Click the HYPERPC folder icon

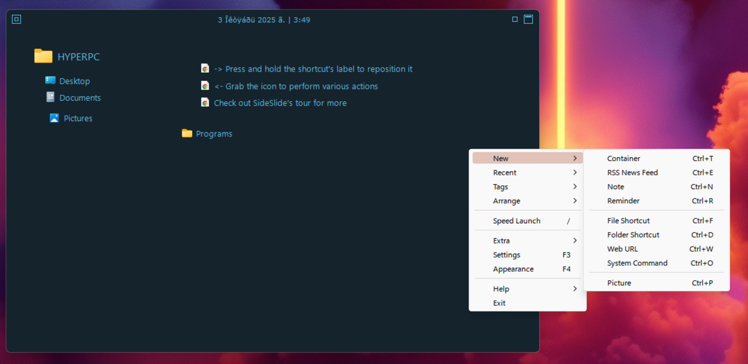(x=43, y=56)
